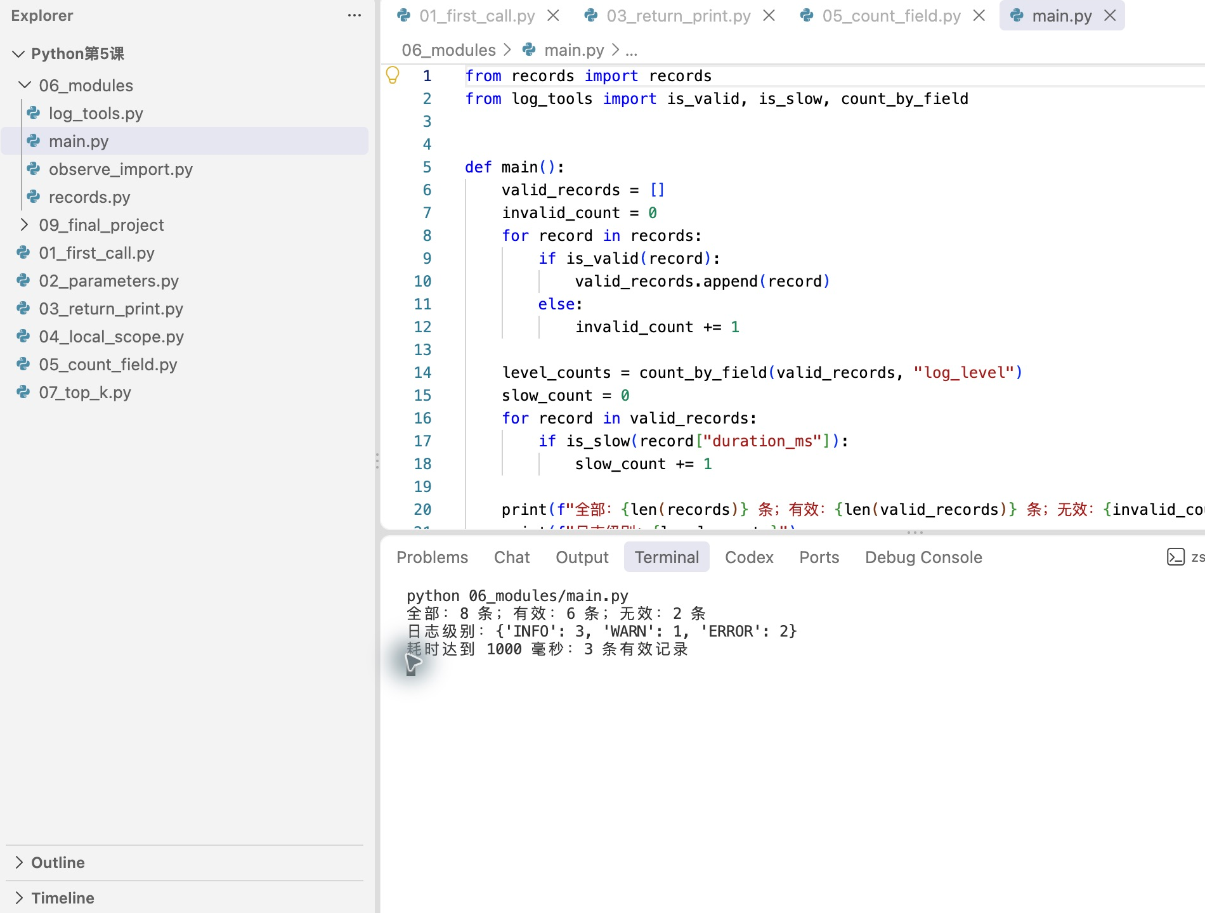The image size is (1205, 913).
Task: Click the lightbulb quick-fix icon on line 1
Action: coord(393,75)
